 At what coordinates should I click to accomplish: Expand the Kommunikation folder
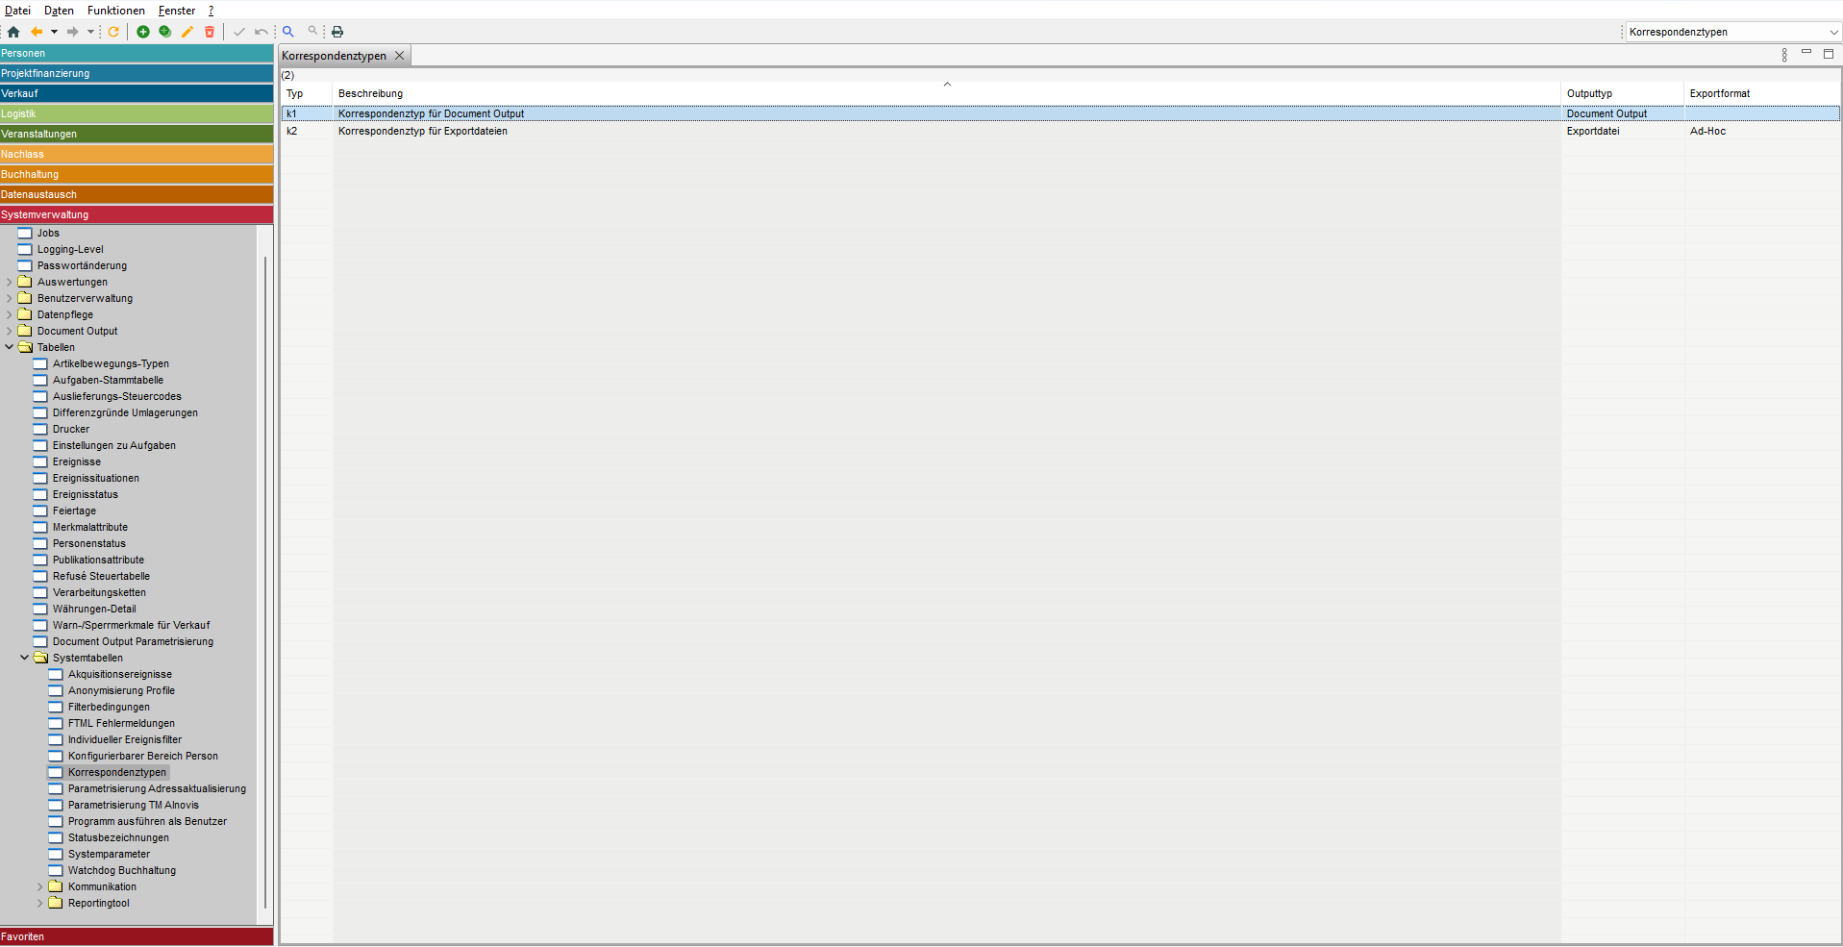click(x=40, y=886)
